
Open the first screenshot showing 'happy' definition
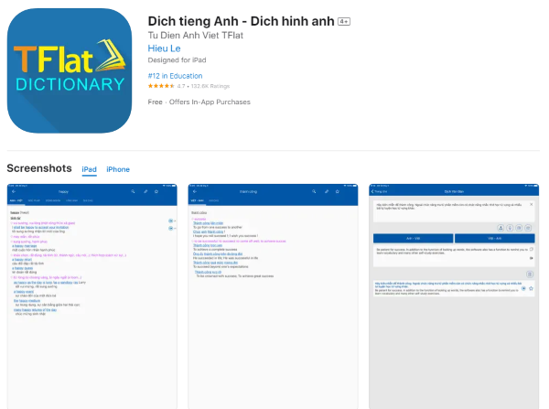pyautogui.click(x=92, y=295)
